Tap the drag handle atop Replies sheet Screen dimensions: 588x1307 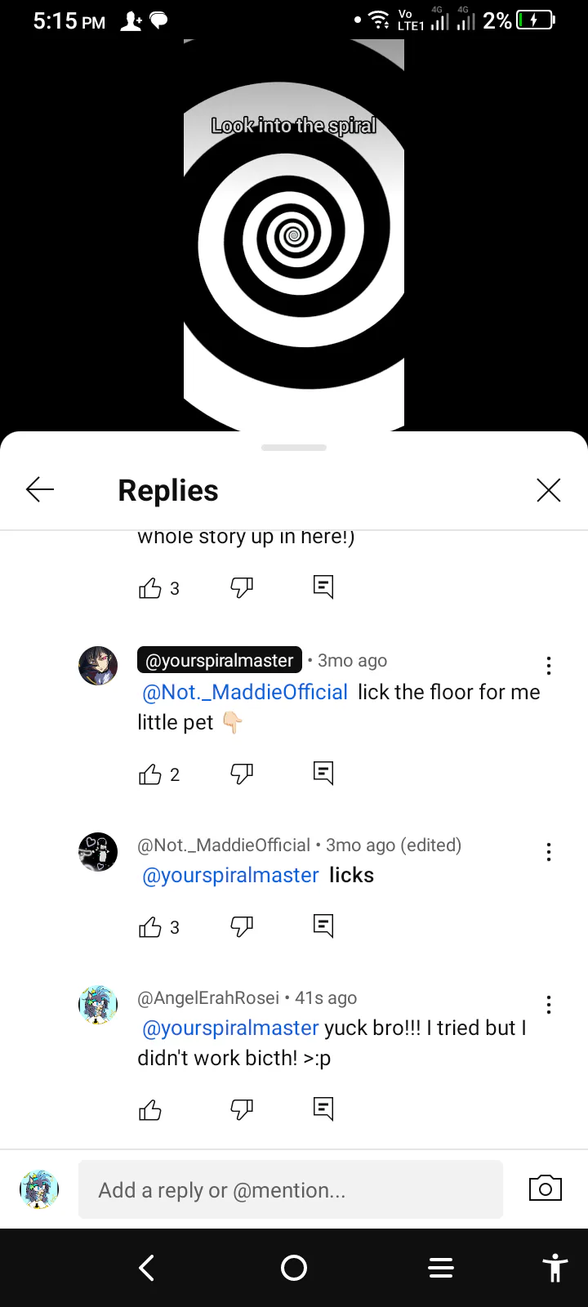[294, 448]
